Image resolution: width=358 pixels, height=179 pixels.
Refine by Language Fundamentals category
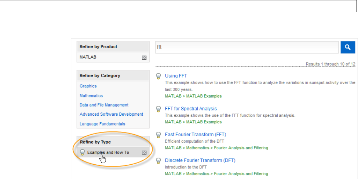coord(102,124)
